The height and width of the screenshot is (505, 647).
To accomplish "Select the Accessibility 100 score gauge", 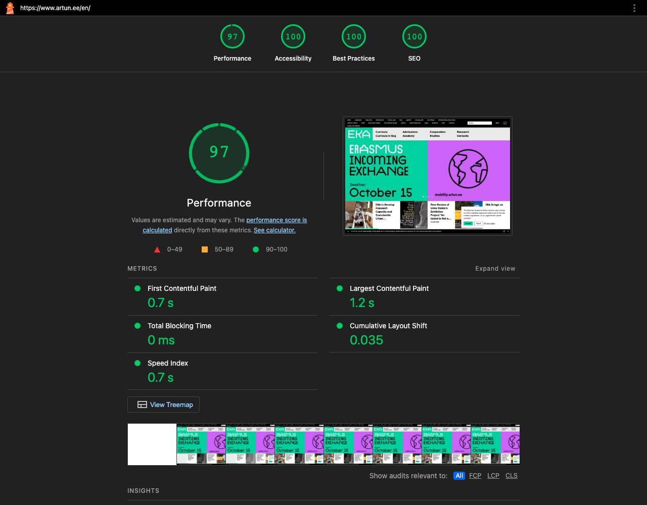I will tap(293, 43).
